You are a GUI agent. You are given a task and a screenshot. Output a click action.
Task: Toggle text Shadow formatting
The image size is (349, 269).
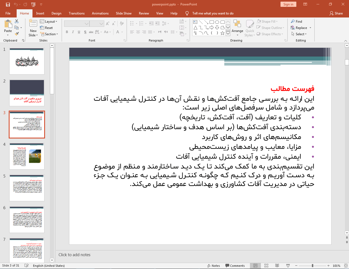click(x=85, y=32)
